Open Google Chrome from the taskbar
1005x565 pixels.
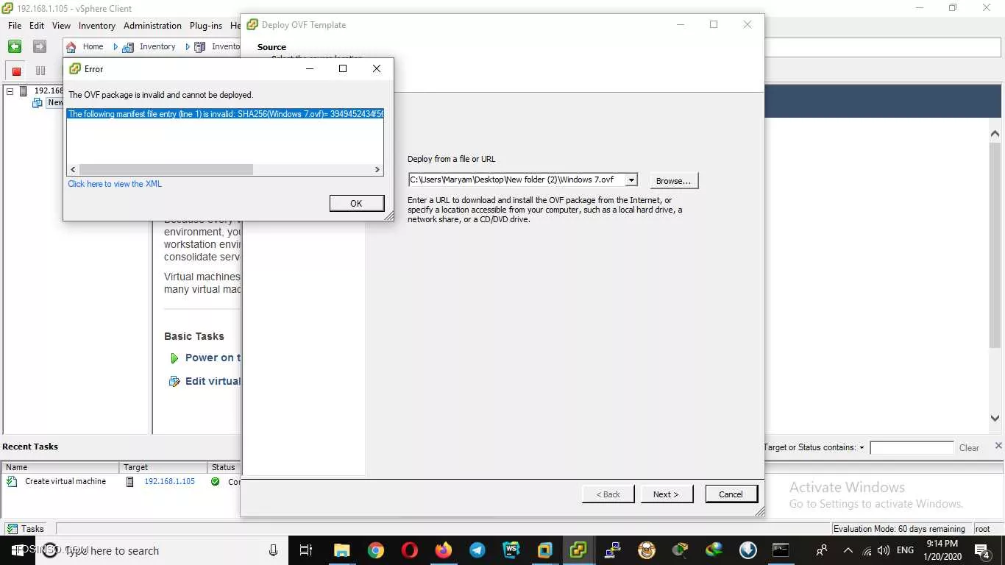(x=376, y=550)
